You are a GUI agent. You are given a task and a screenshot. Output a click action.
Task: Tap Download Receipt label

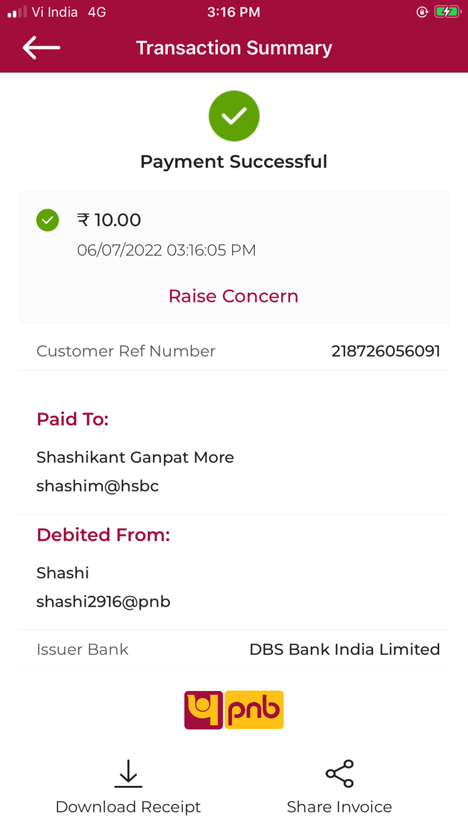[128, 807]
